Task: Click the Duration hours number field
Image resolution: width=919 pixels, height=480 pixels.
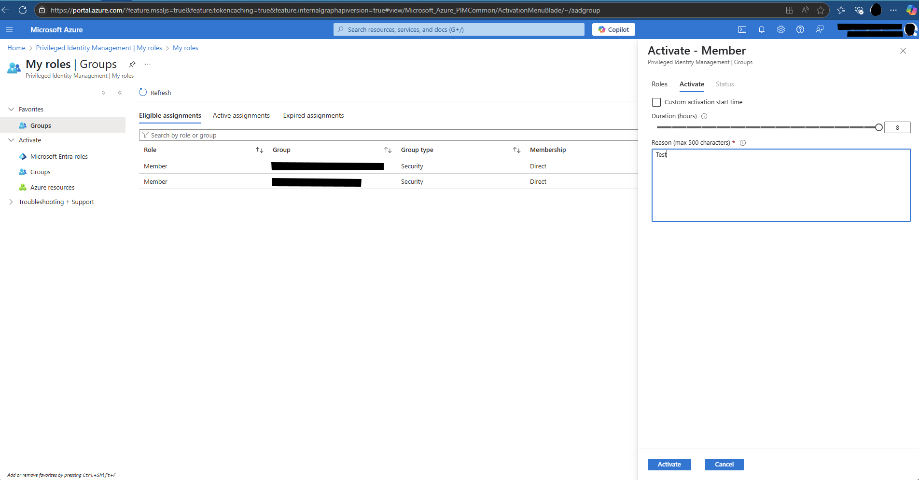Action: pyautogui.click(x=897, y=127)
